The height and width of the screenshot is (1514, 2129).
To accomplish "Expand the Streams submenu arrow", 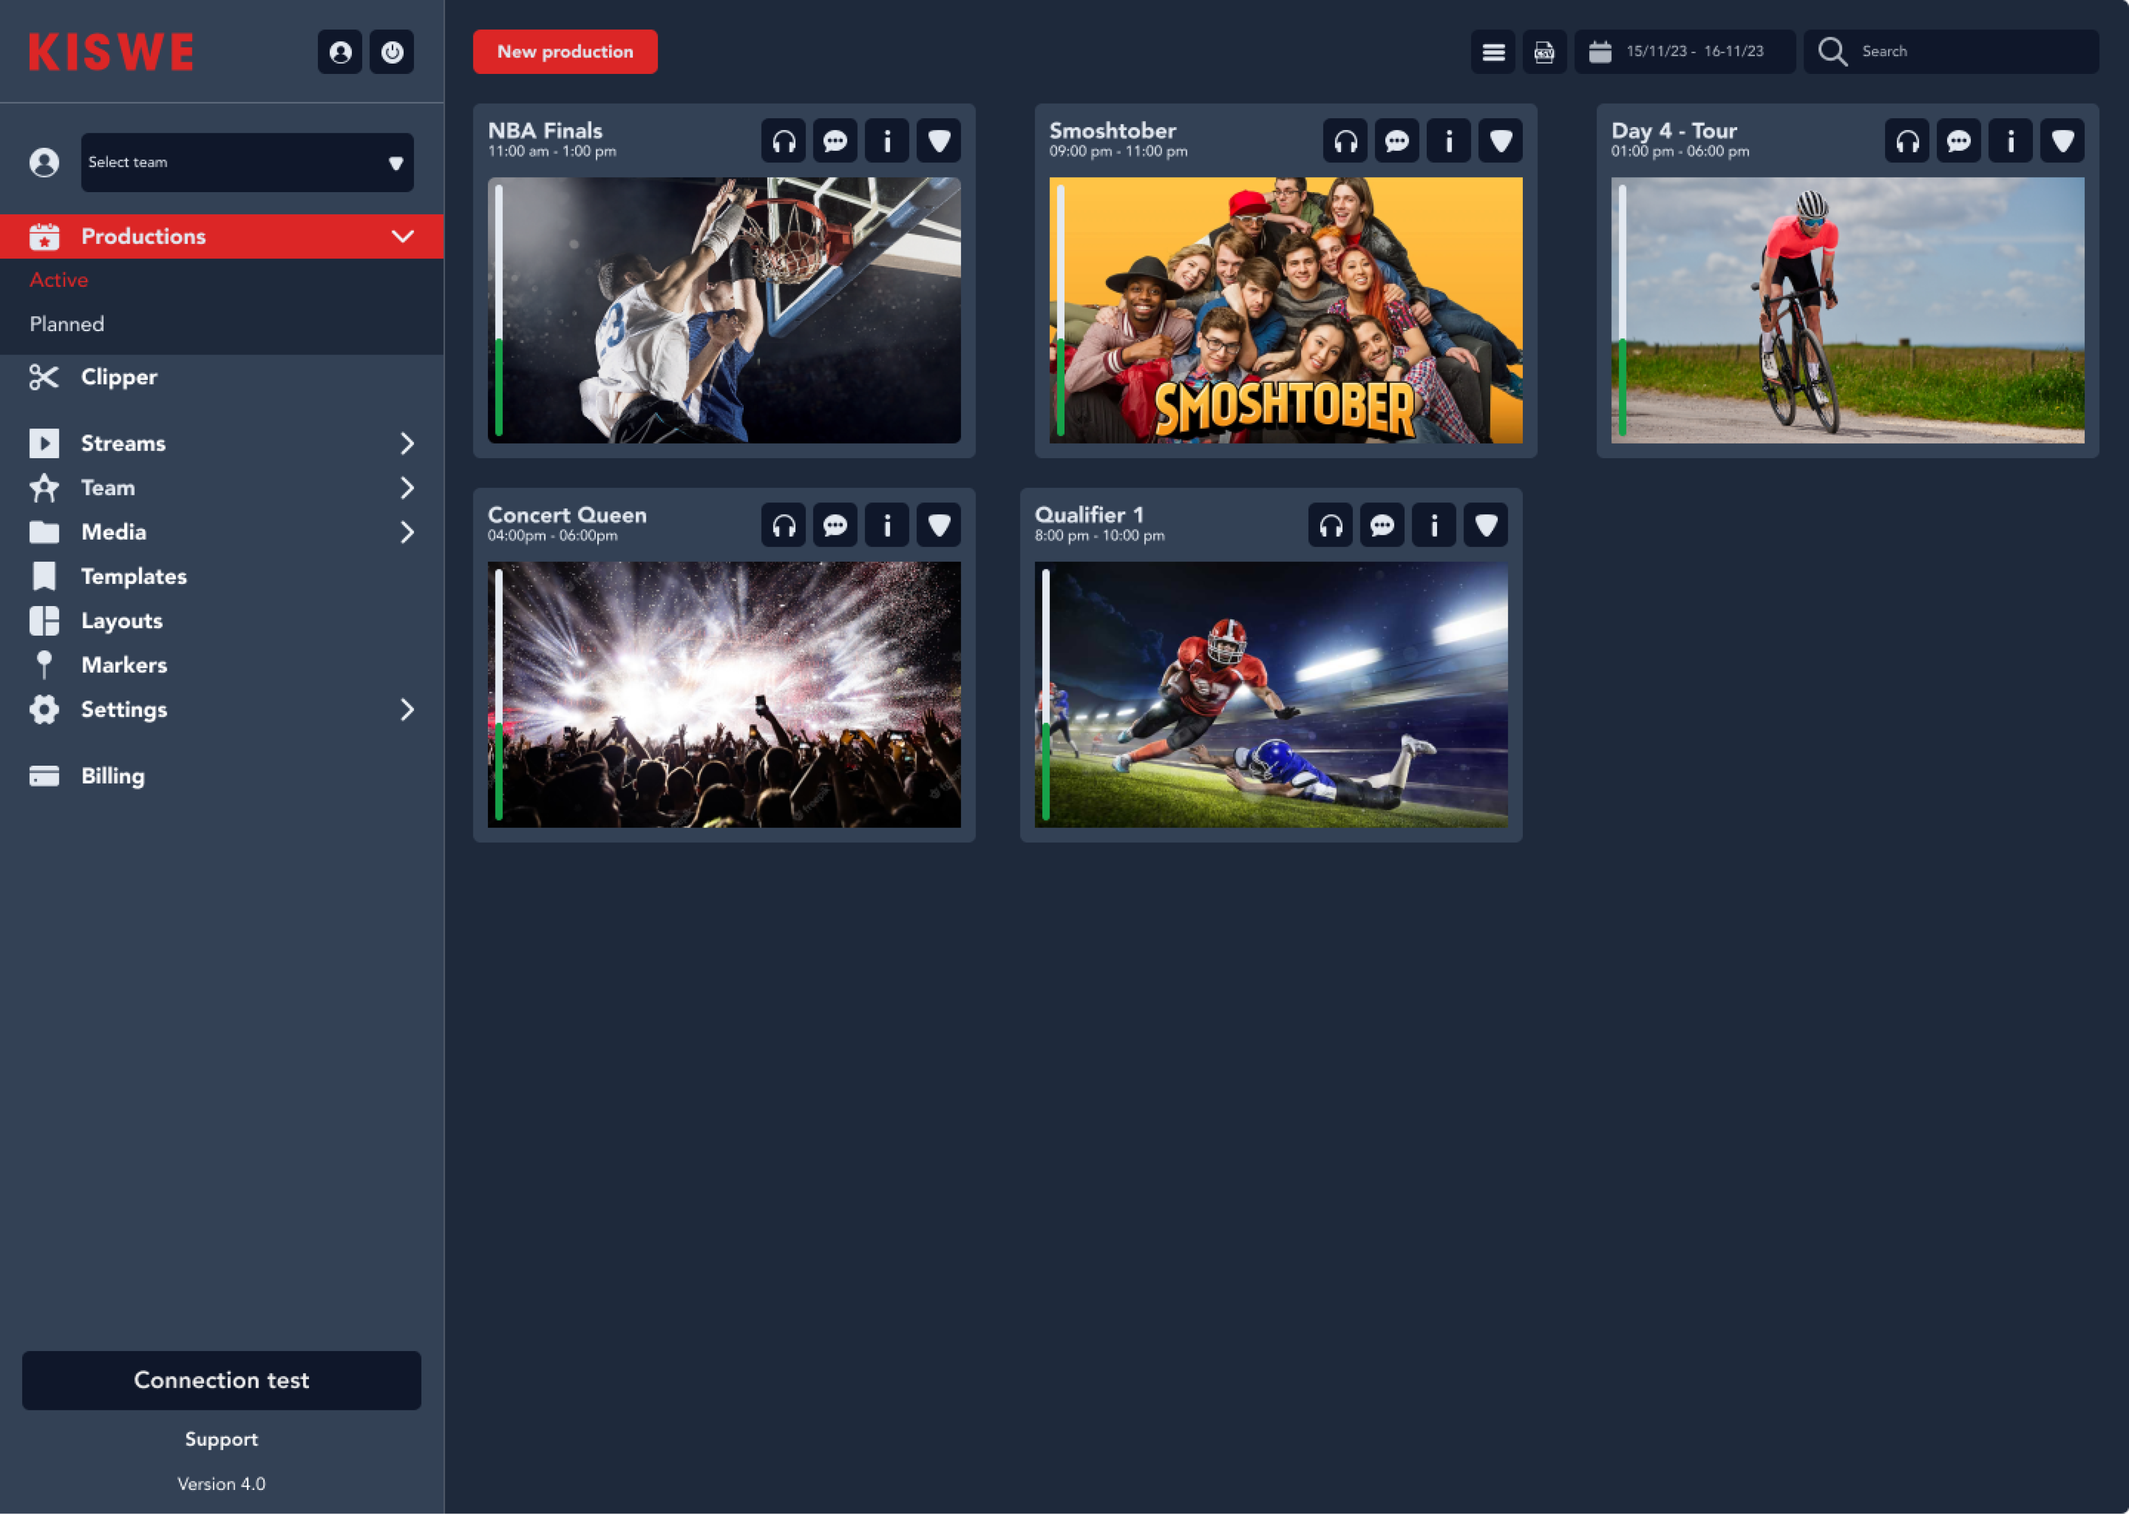I will (x=406, y=443).
